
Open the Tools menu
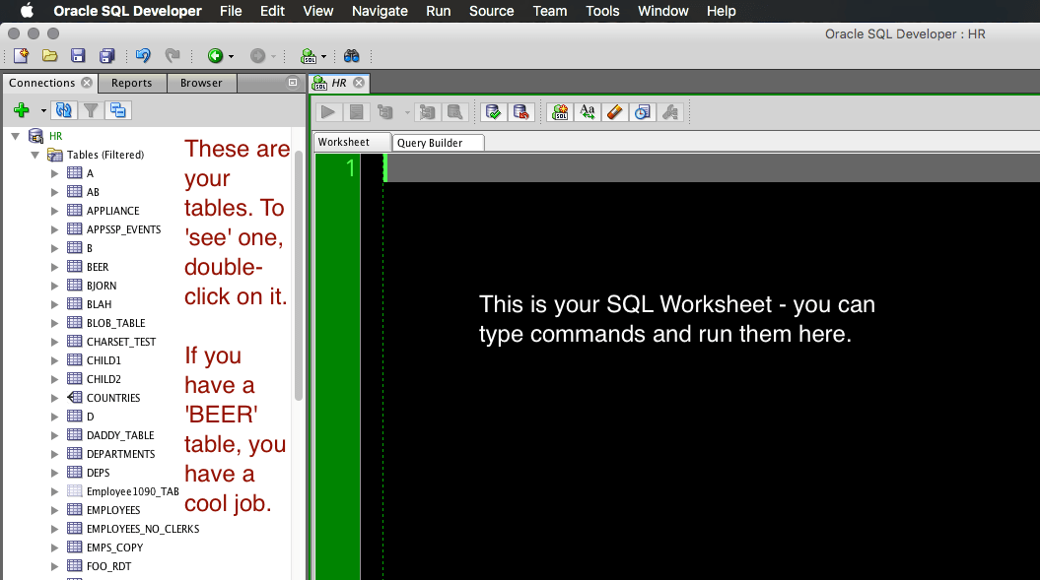click(x=602, y=11)
